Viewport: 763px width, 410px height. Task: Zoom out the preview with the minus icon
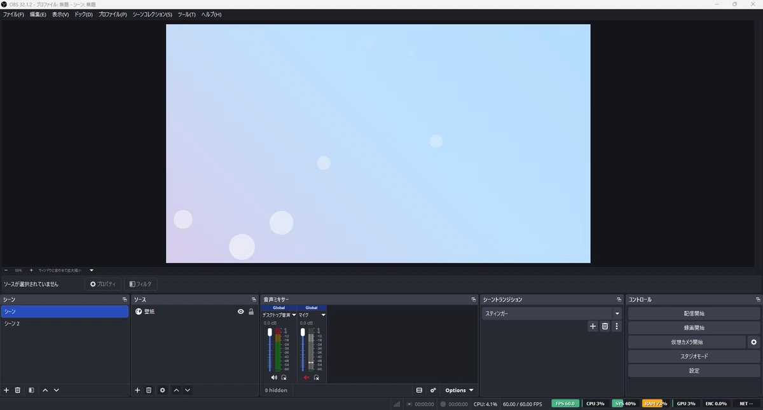click(6, 270)
